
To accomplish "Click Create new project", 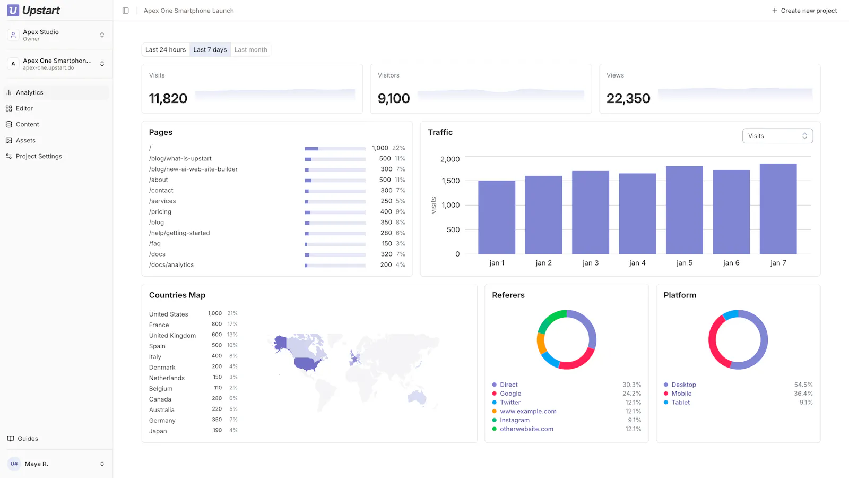I will [x=804, y=11].
